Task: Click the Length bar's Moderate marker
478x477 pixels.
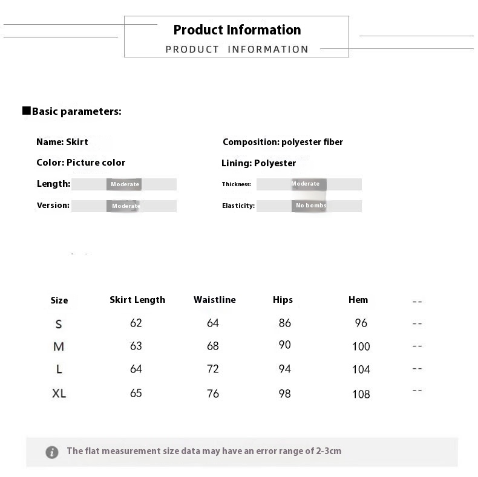Action: coord(124,184)
